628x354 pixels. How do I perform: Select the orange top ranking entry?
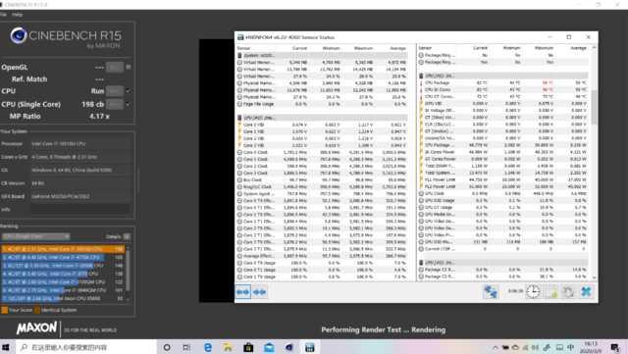tap(63, 249)
